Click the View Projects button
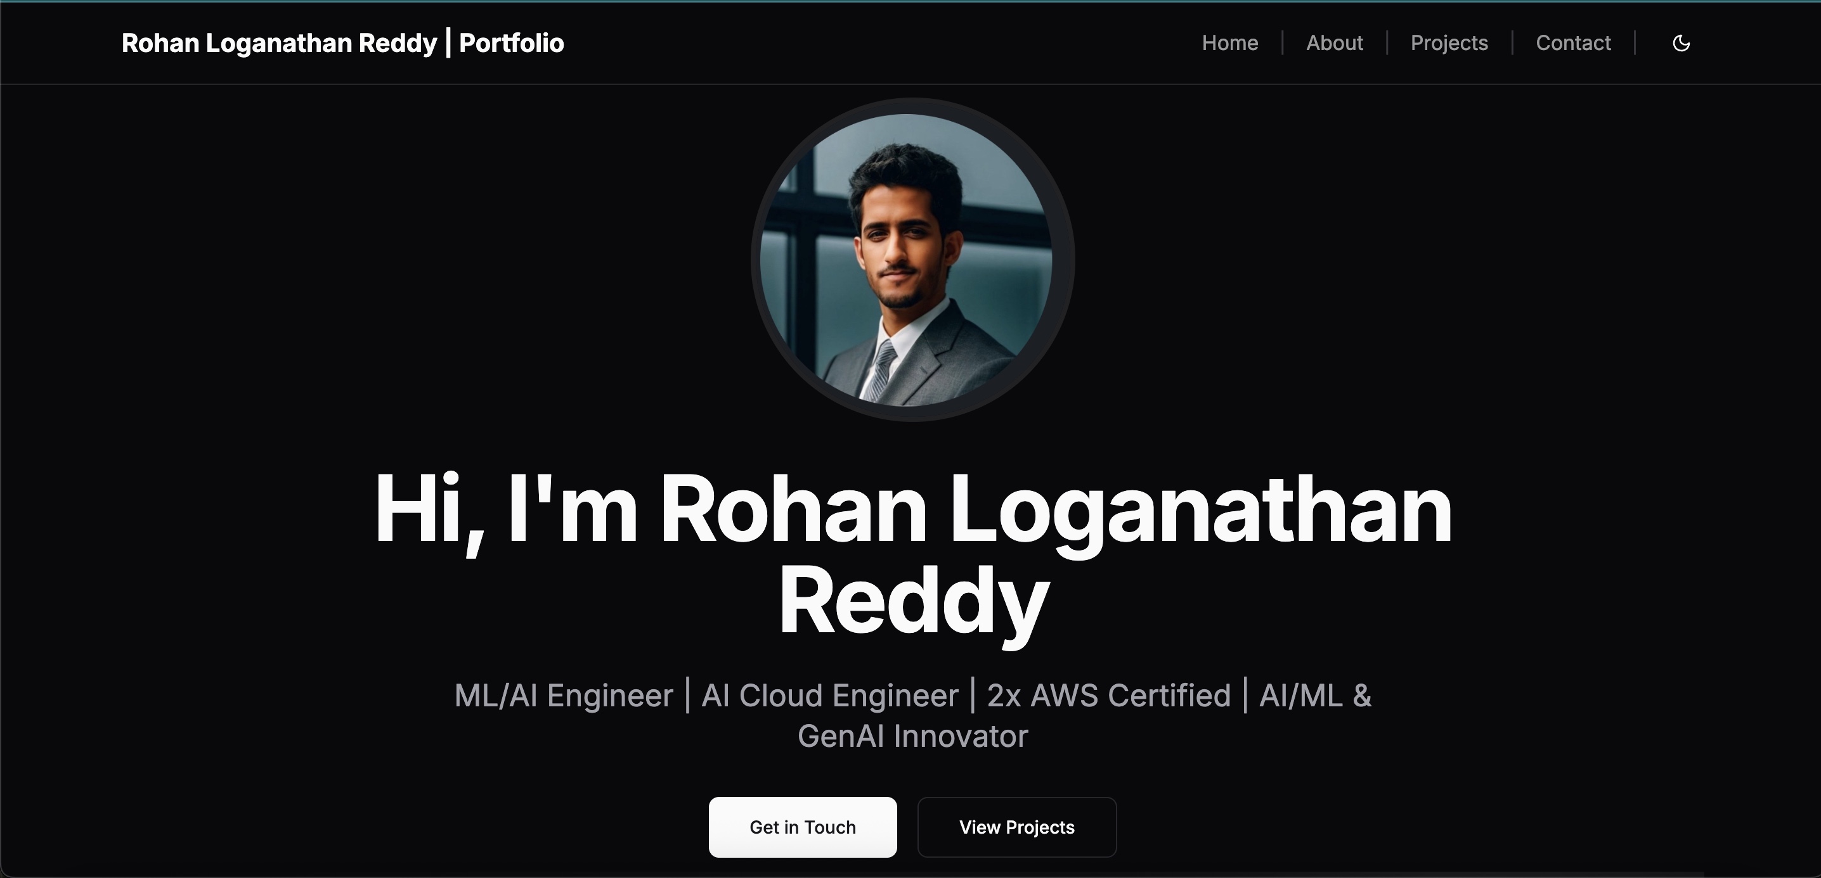Screen dimensions: 1821x878 click(1016, 827)
